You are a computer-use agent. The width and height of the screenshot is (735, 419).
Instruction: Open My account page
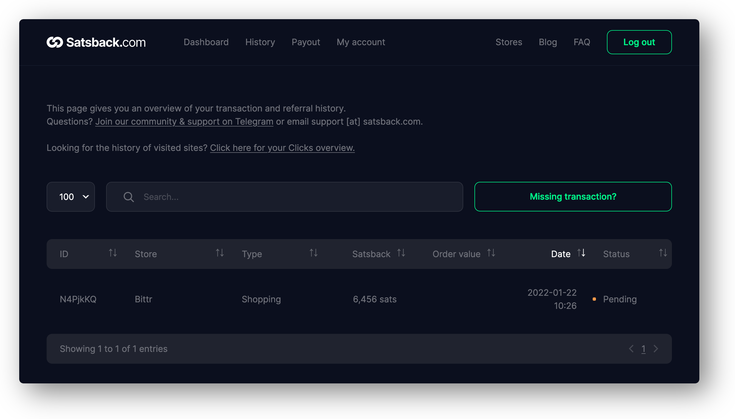point(361,42)
